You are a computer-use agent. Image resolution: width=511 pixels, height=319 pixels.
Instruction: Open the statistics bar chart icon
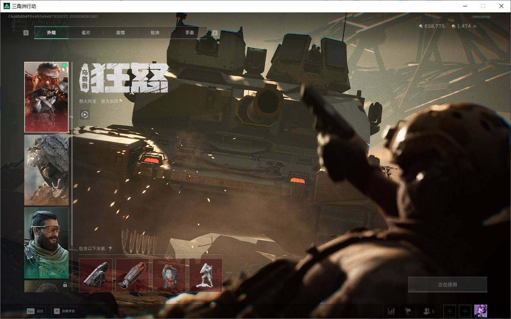pyautogui.click(x=391, y=311)
